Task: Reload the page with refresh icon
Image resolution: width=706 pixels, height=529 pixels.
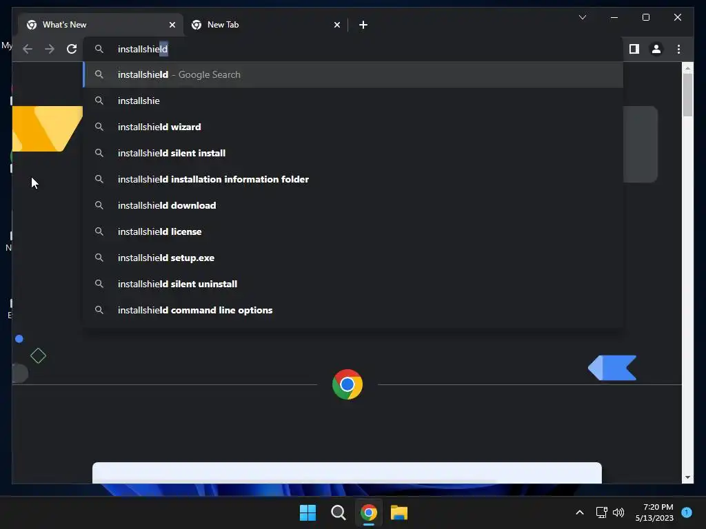Action: pos(72,49)
